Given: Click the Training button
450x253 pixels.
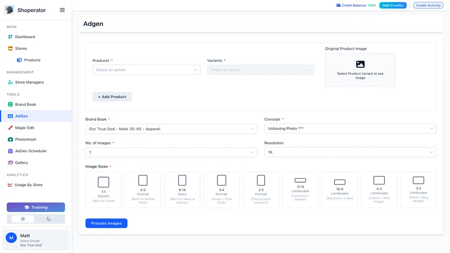Looking at the screenshot, I should pyautogui.click(x=36, y=207).
